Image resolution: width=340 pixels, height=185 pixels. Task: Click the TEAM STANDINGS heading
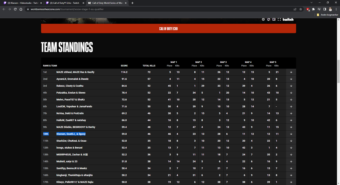pyautogui.click(x=67, y=47)
